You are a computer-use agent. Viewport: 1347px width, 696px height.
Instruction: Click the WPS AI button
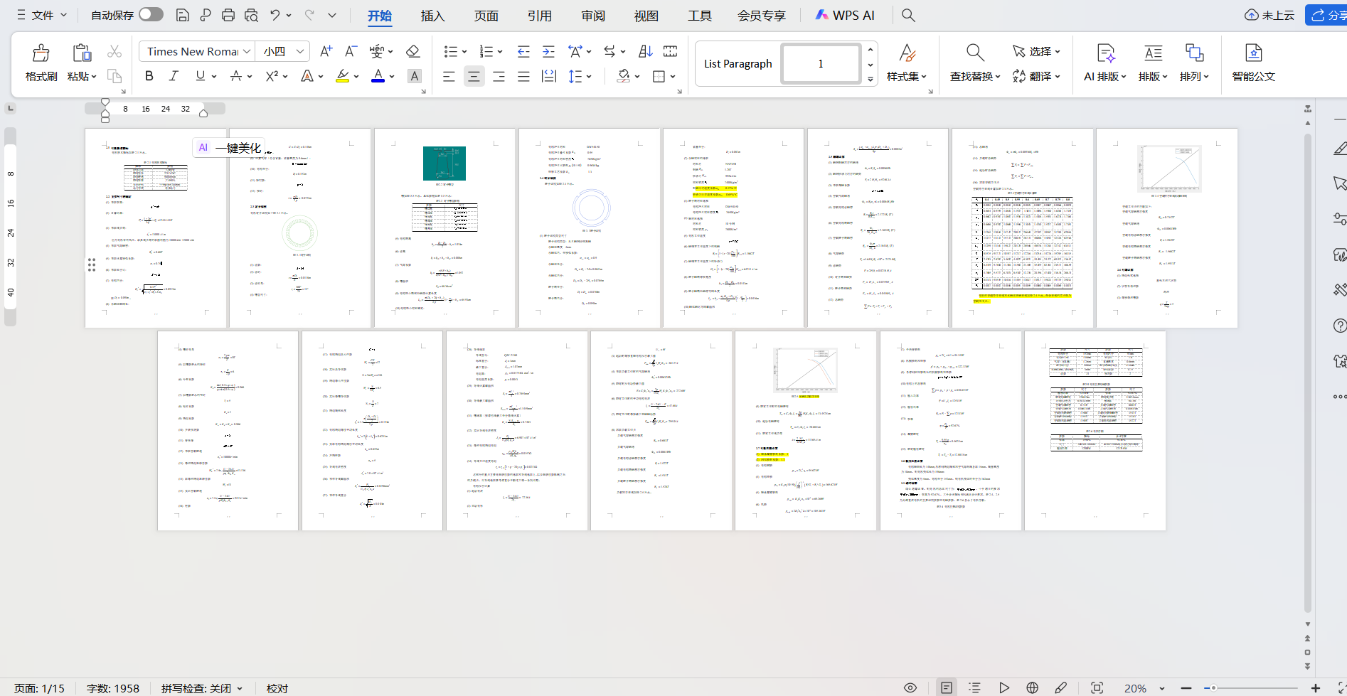point(845,15)
